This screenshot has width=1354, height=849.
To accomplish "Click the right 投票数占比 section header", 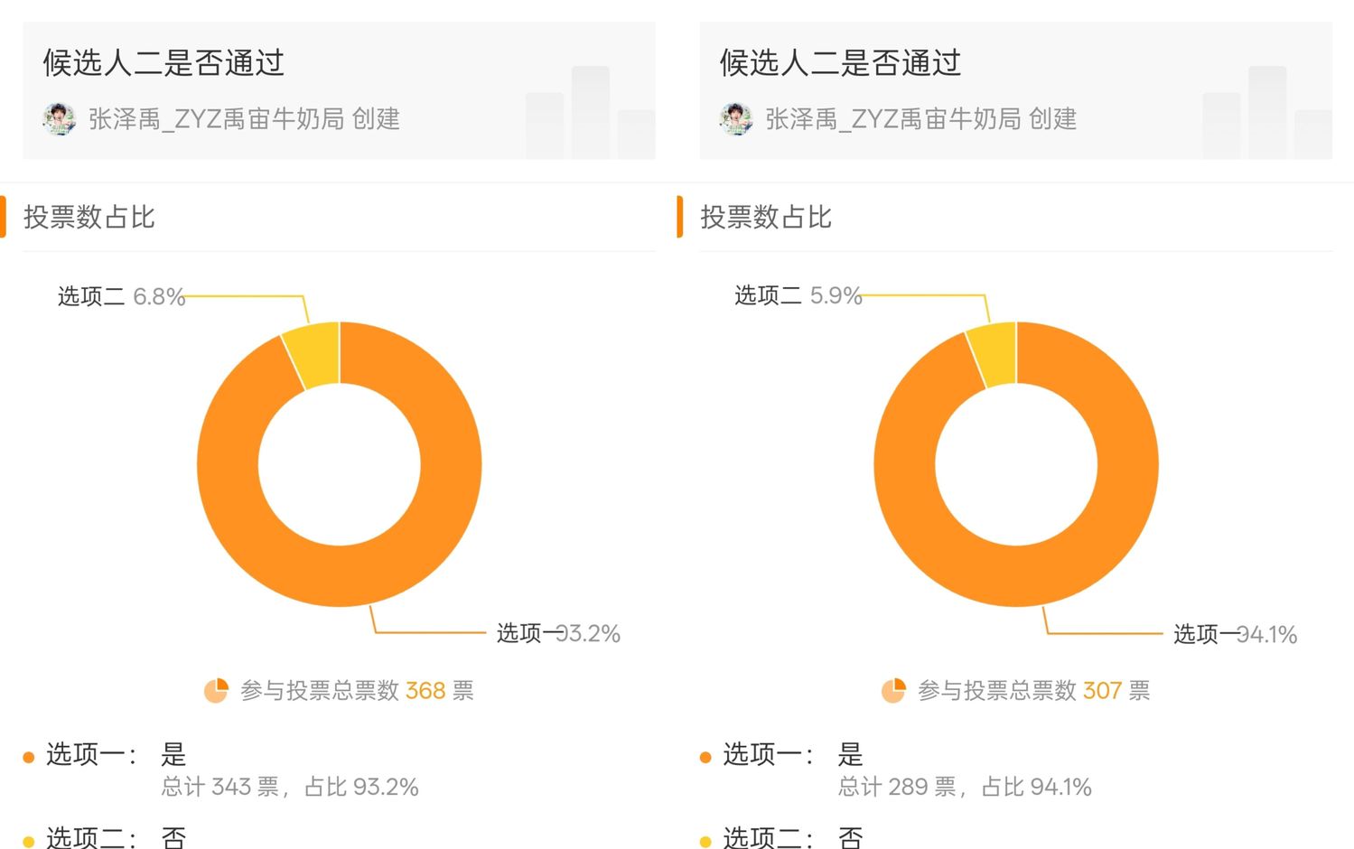I will (x=766, y=218).
